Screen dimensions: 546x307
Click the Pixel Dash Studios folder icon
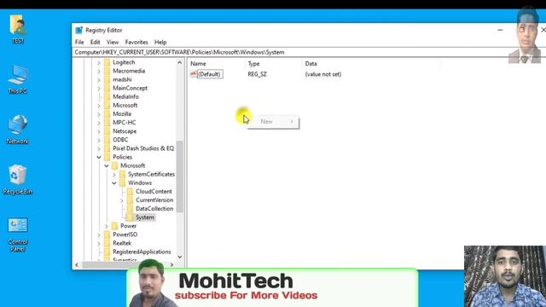tap(107, 148)
